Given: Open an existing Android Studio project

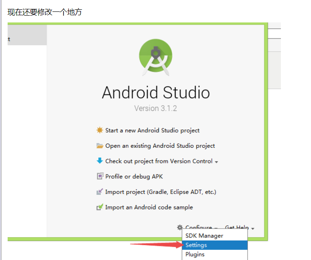Looking at the screenshot, I should coord(160,146).
